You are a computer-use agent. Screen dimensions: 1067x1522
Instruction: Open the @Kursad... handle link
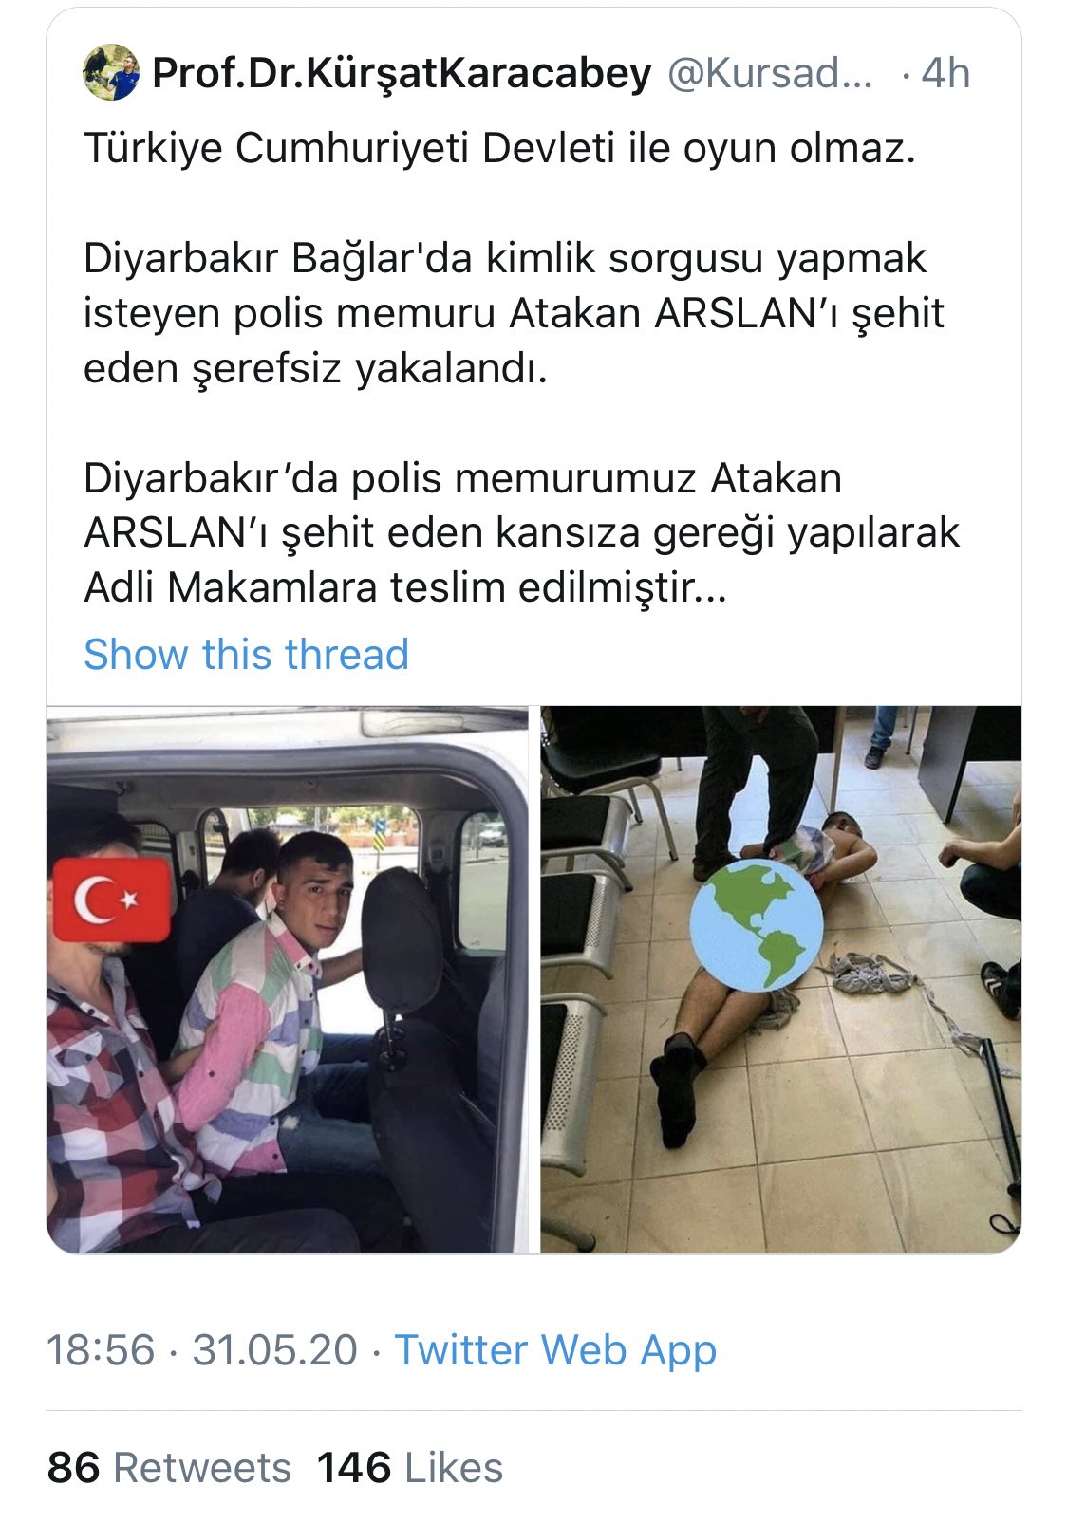771,73
